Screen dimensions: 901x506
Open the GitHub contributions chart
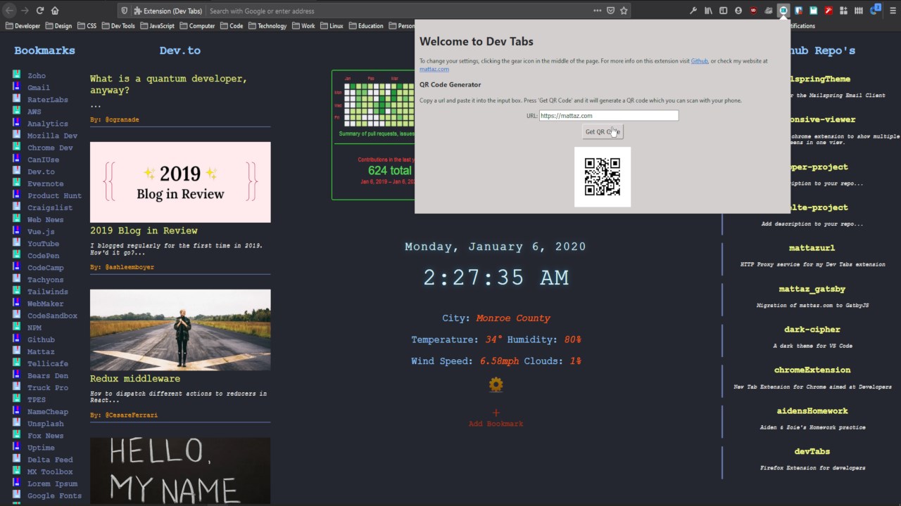tap(374, 135)
